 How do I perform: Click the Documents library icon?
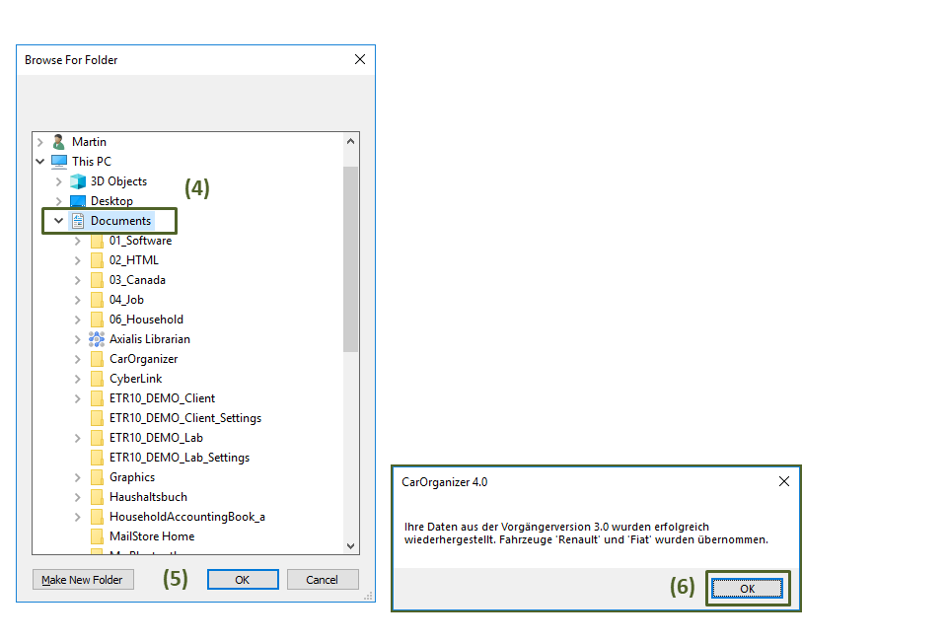pyautogui.click(x=78, y=221)
